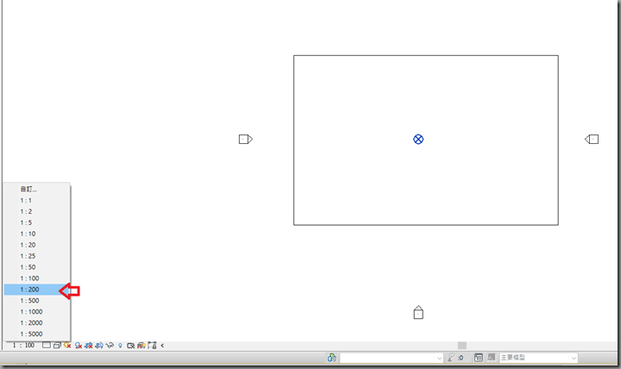Toggle the Sun Path icon

[x=67, y=345]
